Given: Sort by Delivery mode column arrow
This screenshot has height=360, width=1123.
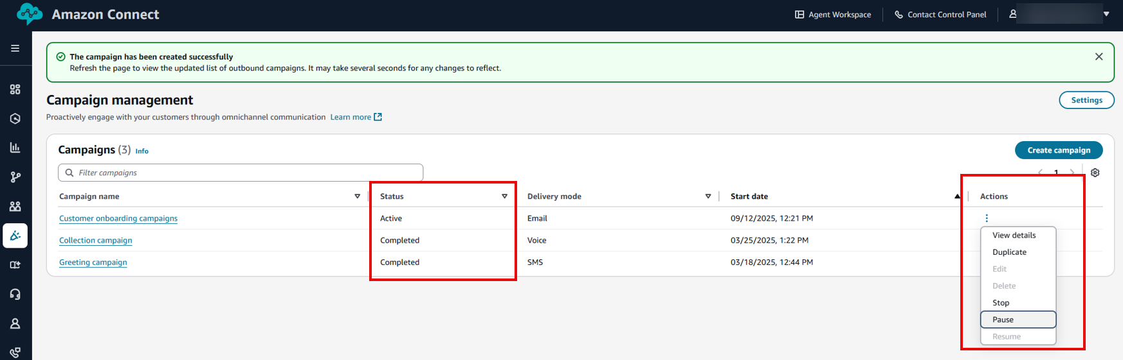Looking at the screenshot, I should (708, 196).
